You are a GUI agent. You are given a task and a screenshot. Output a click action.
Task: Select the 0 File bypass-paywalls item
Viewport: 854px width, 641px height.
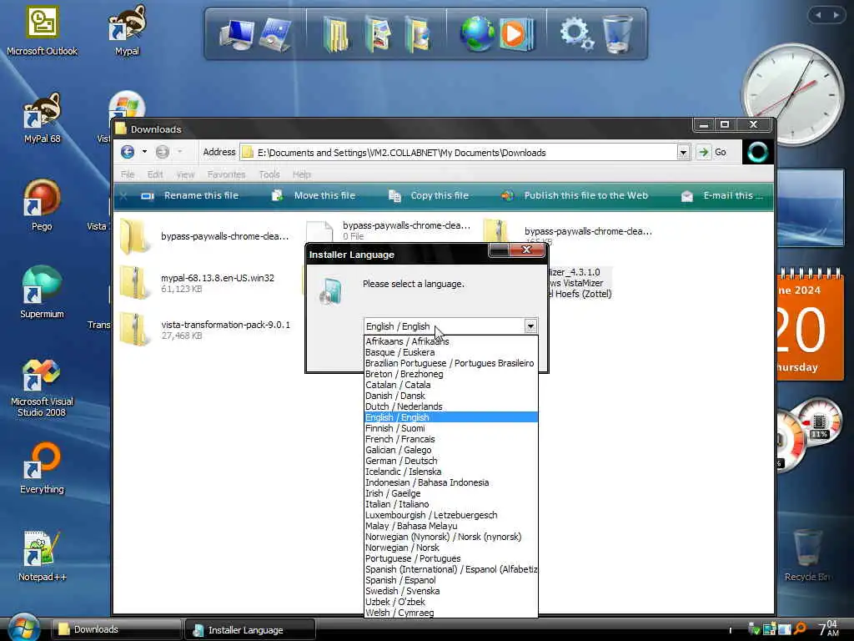point(389,230)
